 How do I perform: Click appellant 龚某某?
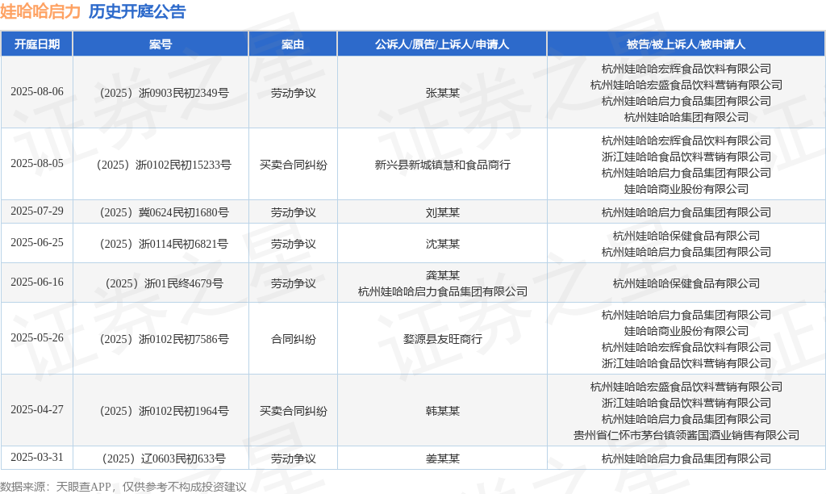(443, 275)
